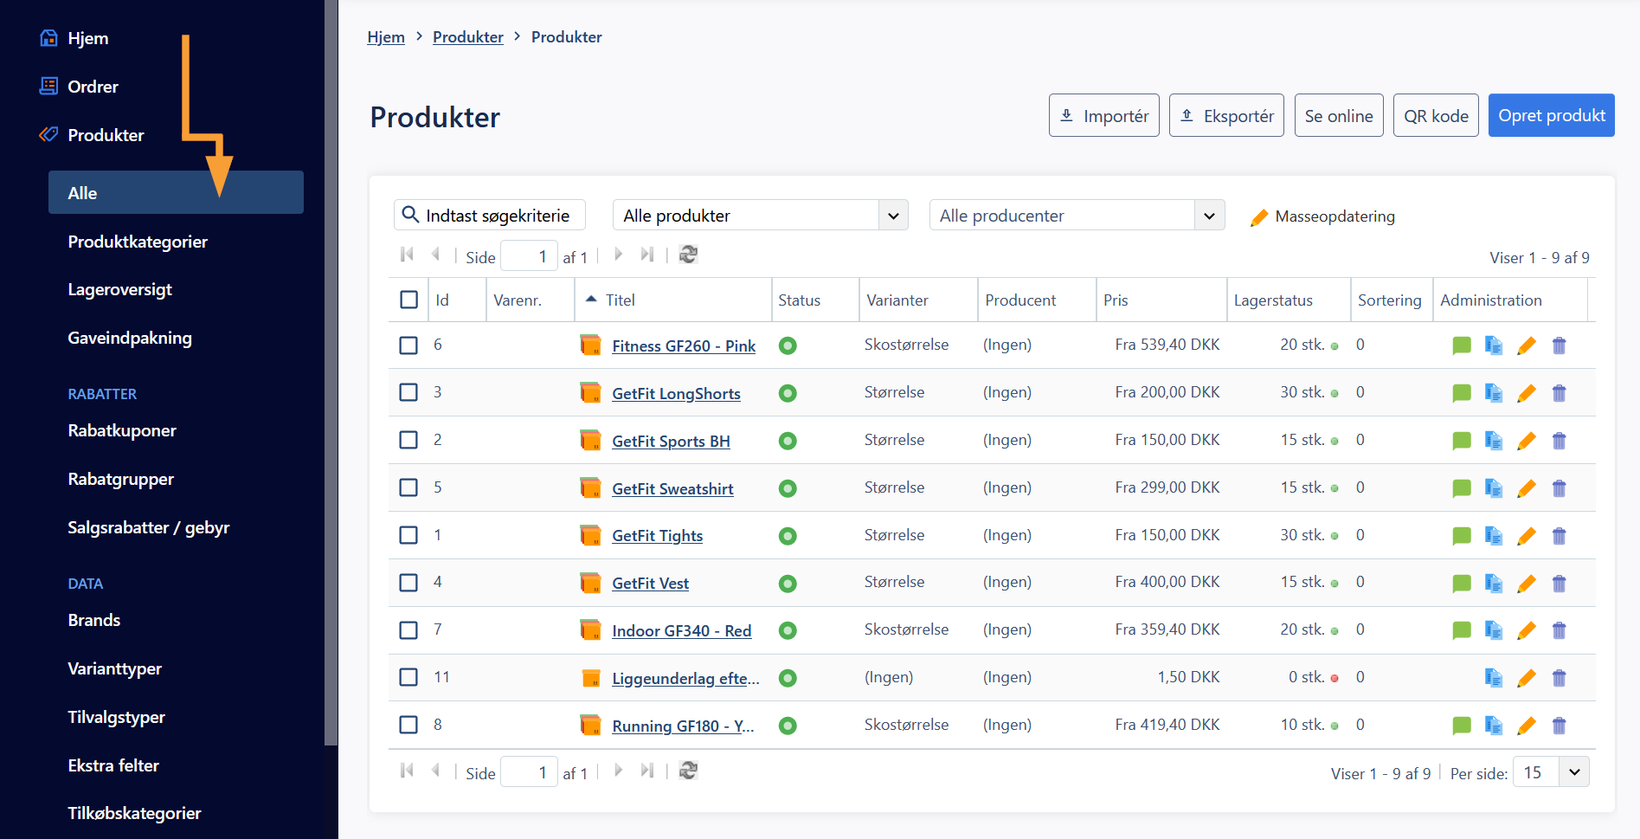Open comments for GetFit Tights
1640x839 pixels.
coord(1462,536)
